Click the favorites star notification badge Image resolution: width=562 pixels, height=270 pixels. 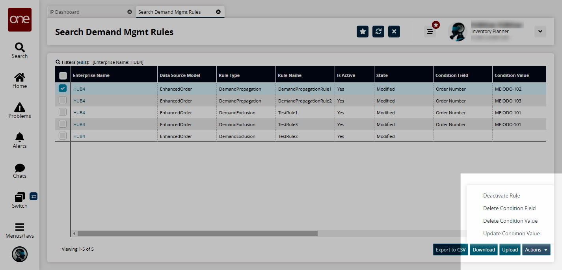coord(436,25)
